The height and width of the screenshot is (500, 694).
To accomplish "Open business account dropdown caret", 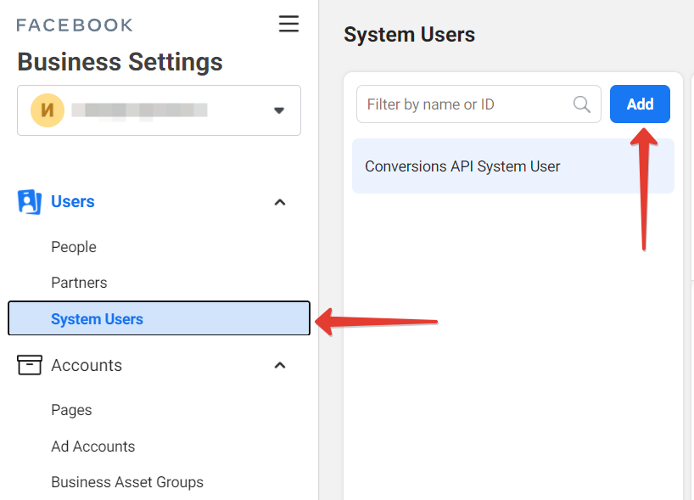I will (278, 110).
